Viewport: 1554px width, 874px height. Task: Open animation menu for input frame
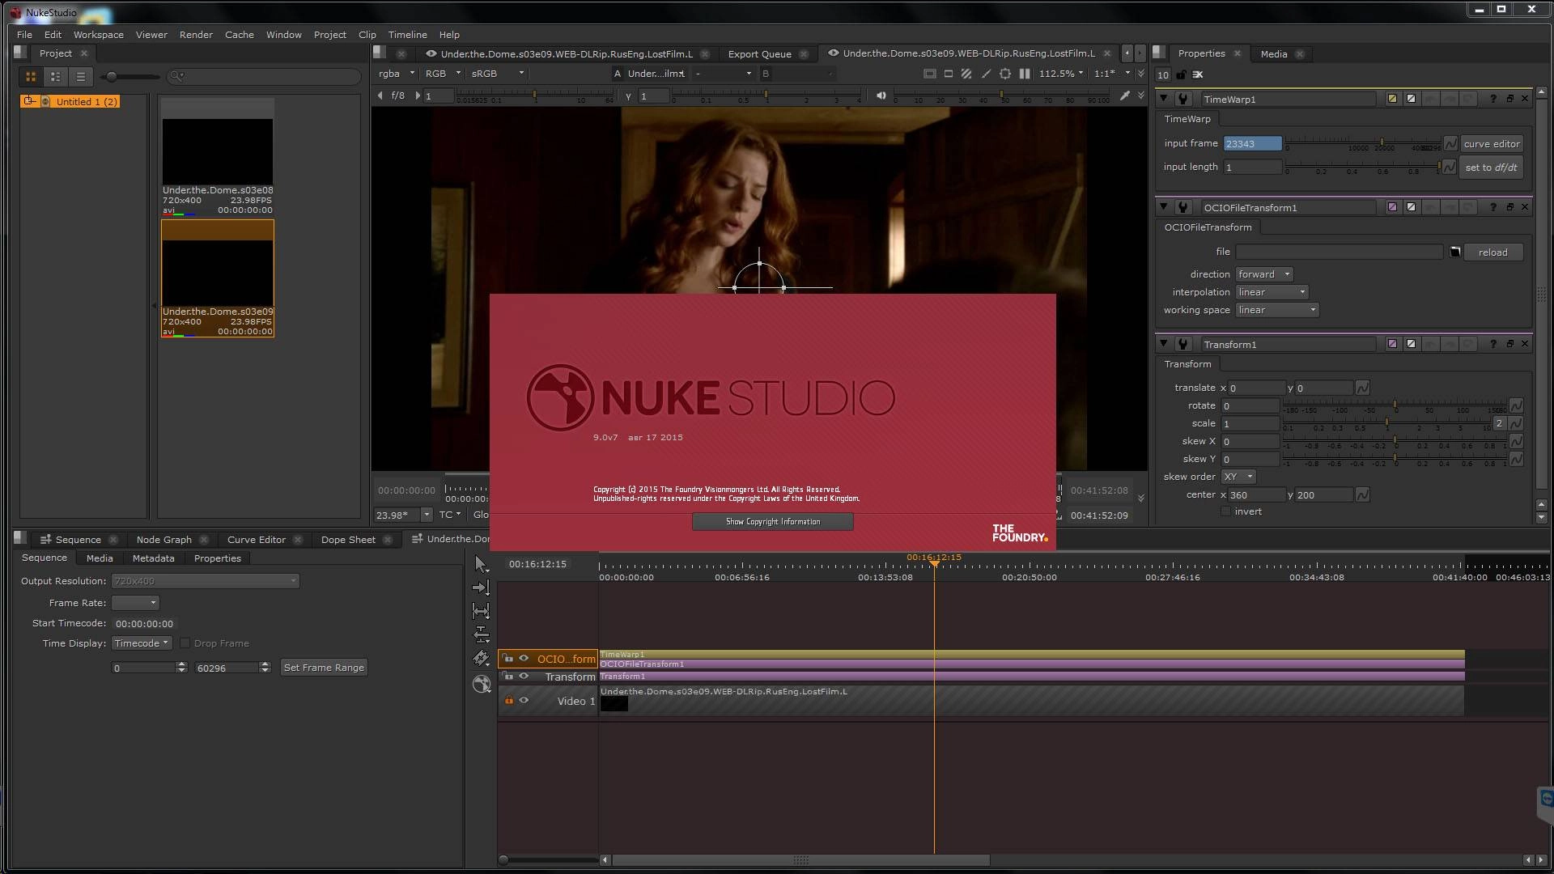click(1450, 143)
